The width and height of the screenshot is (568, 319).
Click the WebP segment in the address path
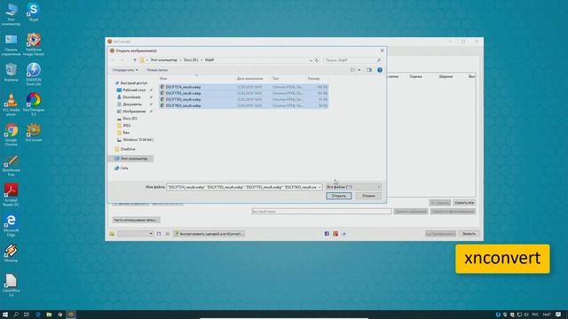tap(209, 60)
